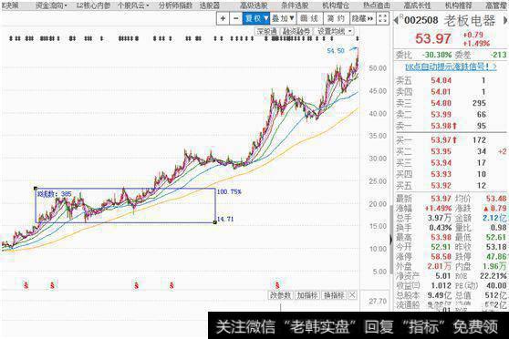Open 高成长性 menu item
Viewport: 509px width, 339px height.
point(418,5)
